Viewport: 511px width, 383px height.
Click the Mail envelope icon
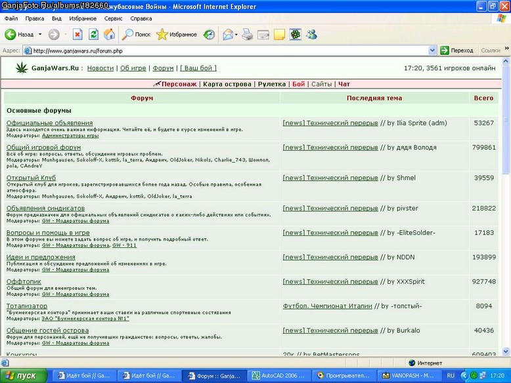point(228,34)
